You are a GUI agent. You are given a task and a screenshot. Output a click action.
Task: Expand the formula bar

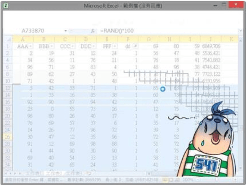[x=240, y=31]
